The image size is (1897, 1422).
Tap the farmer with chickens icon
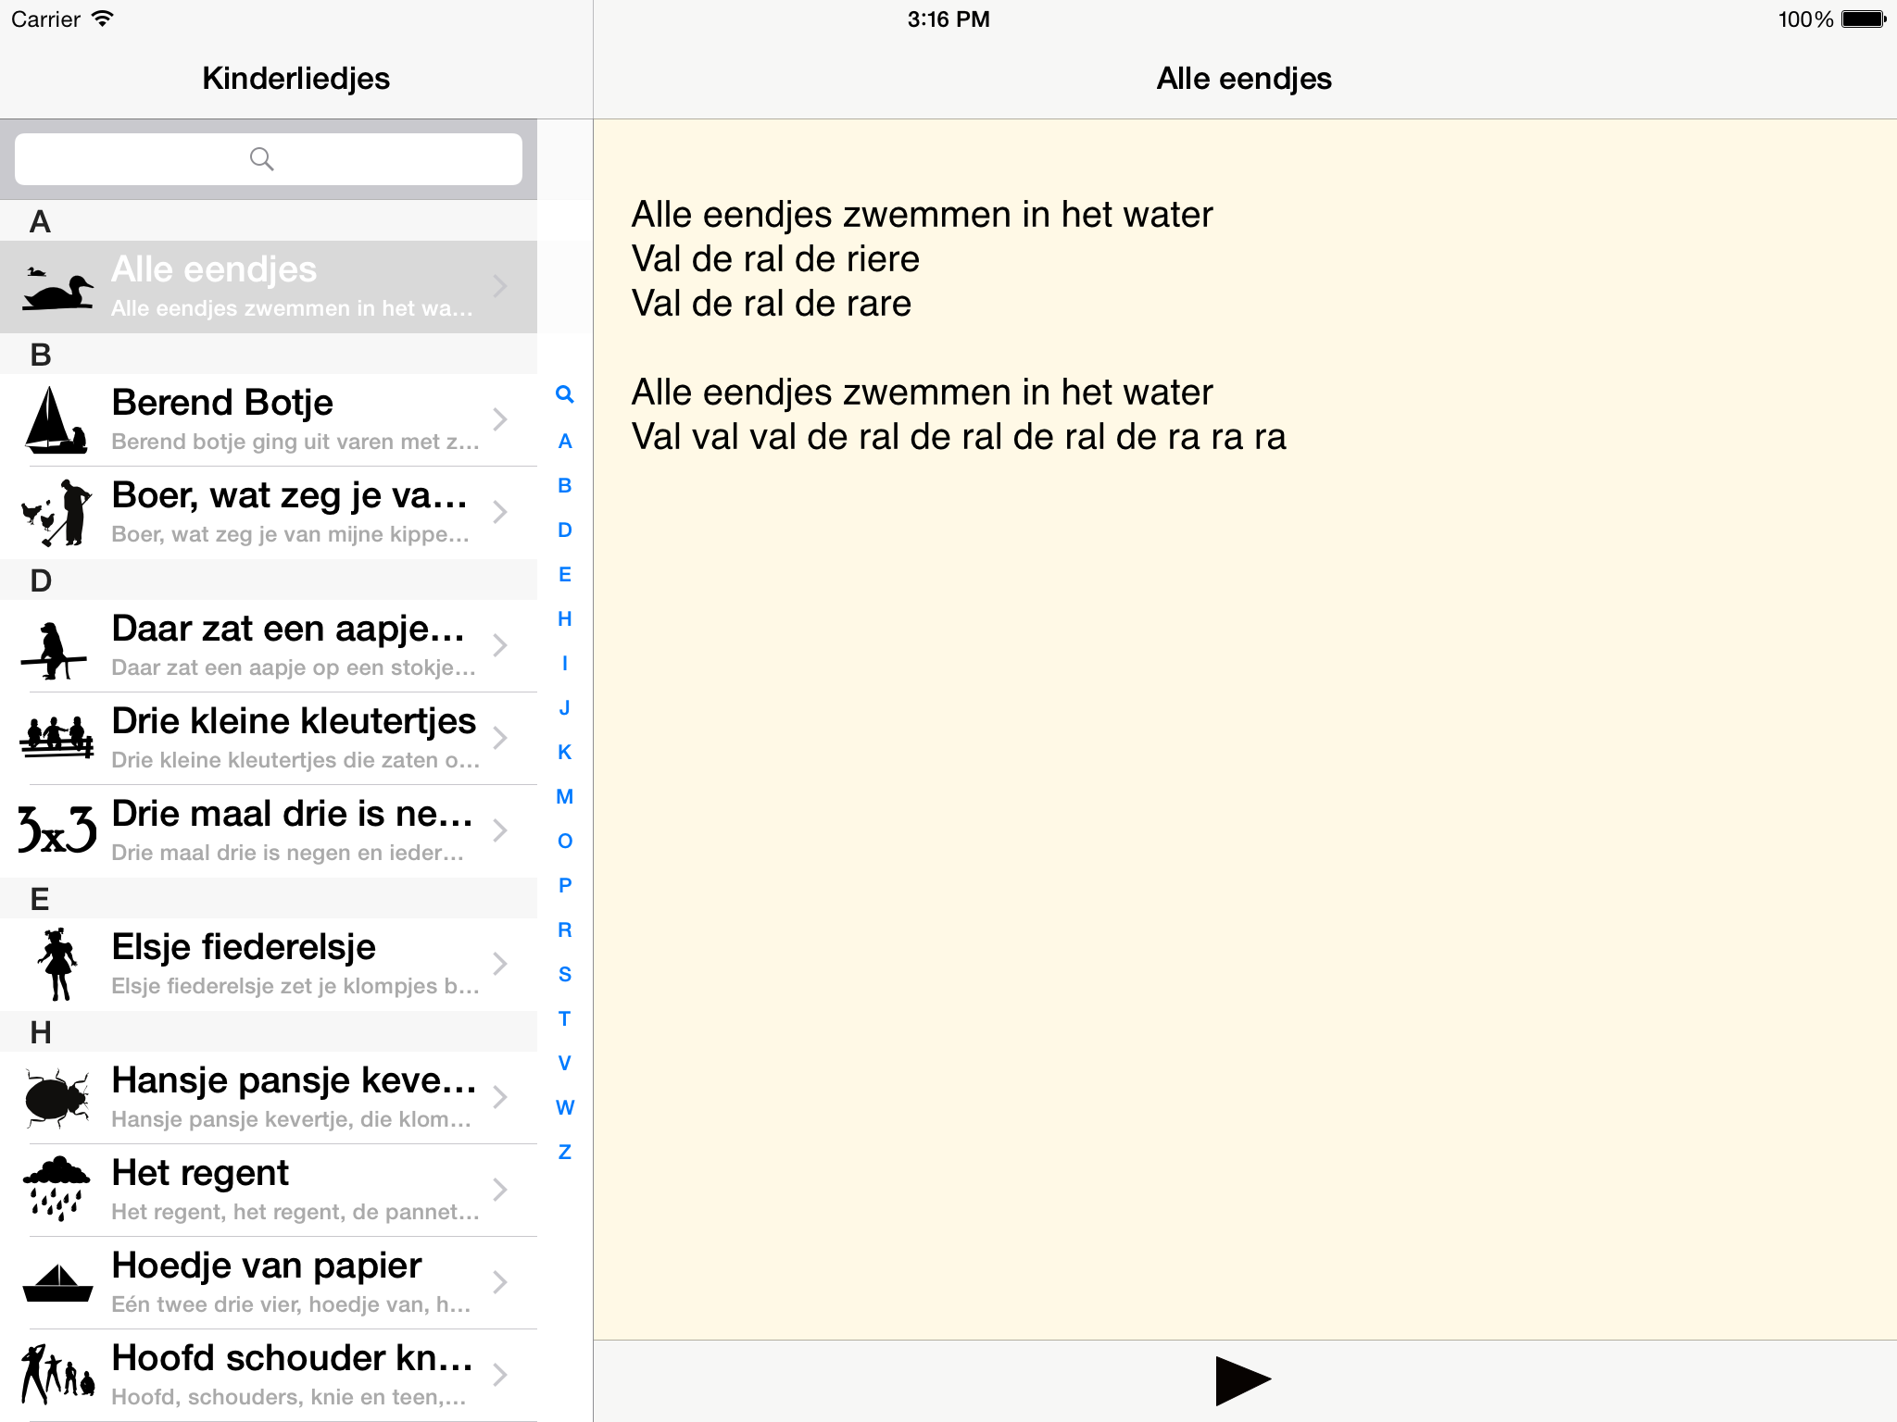(x=57, y=512)
